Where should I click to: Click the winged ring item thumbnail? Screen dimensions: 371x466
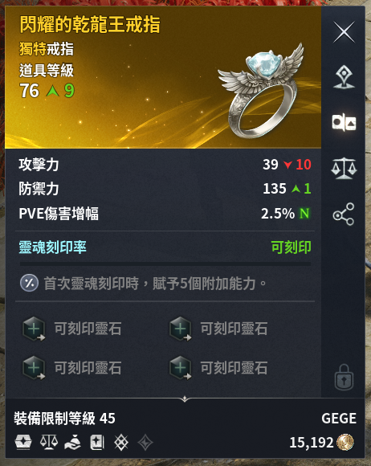(x=261, y=91)
